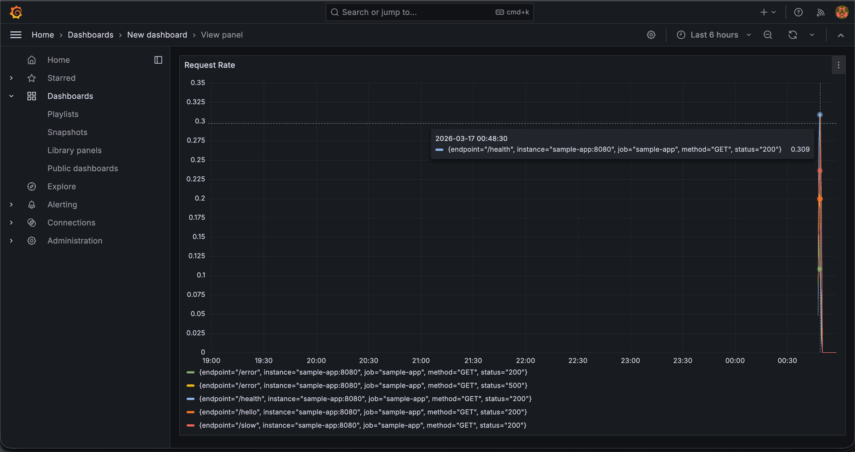The width and height of the screenshot is (855, 452).
Task: Click the Administration gear icon
Action: [32, 241]
